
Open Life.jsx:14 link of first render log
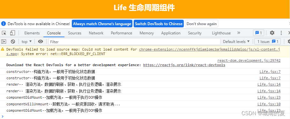tap(269, 85)
